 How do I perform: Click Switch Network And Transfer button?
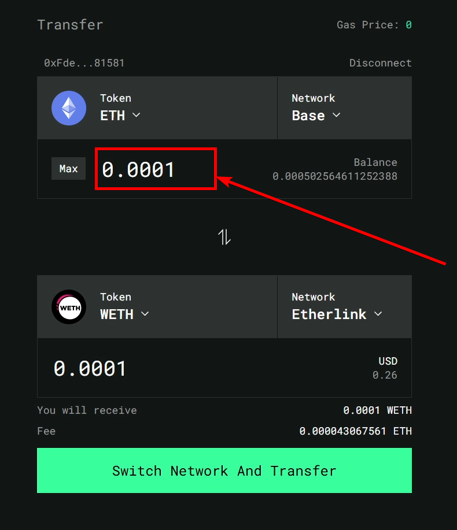pos(224,470)
